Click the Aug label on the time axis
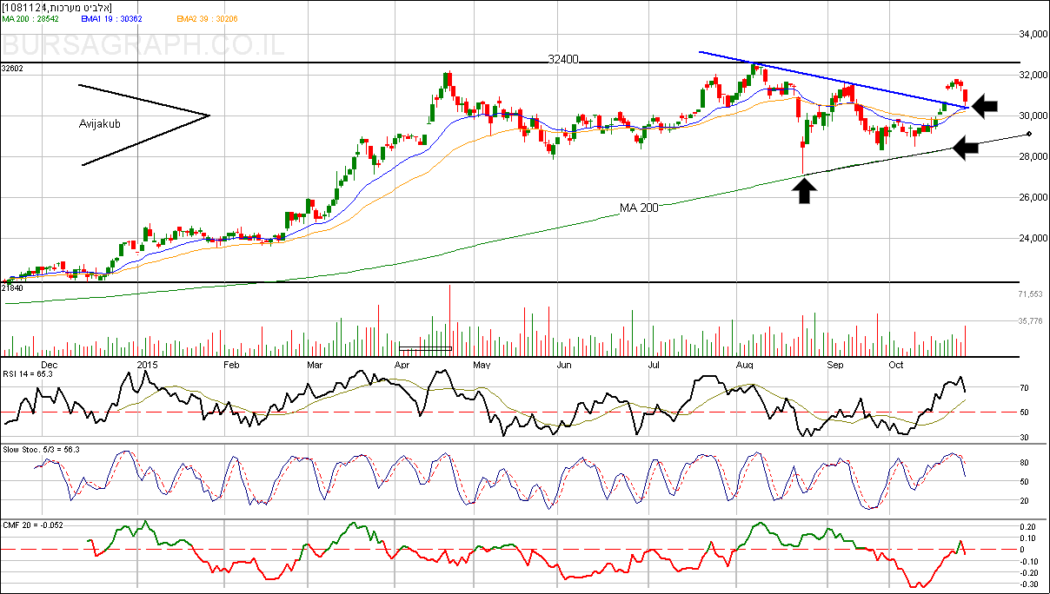Screen dimensions: 1050x594 tap(745, 366)
